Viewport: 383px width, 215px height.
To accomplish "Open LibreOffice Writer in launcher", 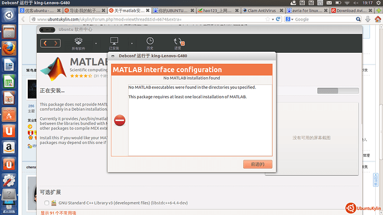I will tap(9, 65).
